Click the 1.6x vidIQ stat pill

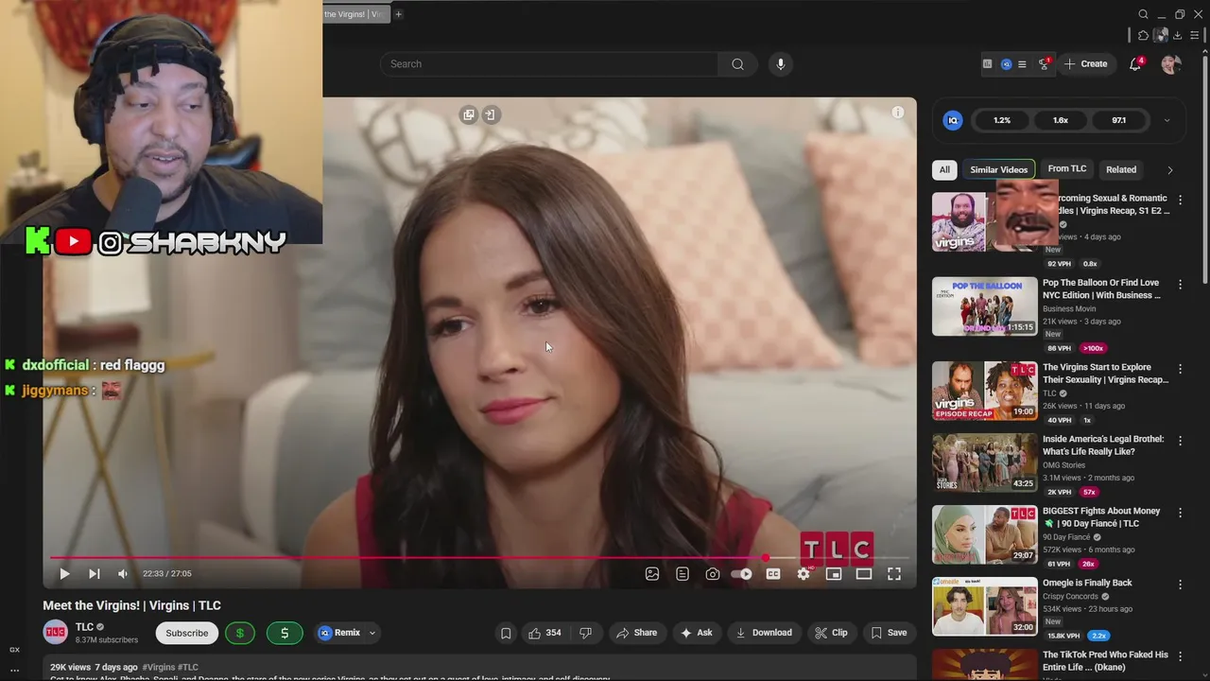click(1061, 120)
